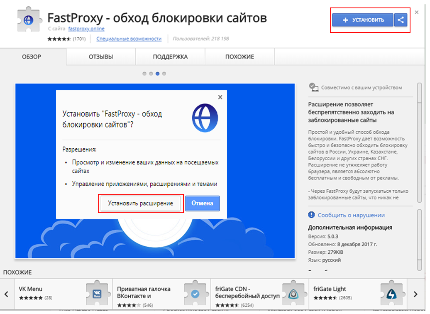This screenshot has height=314, width=430.
Task: Click the friGate Light lightning icon
Action: [x=392, y=293]
